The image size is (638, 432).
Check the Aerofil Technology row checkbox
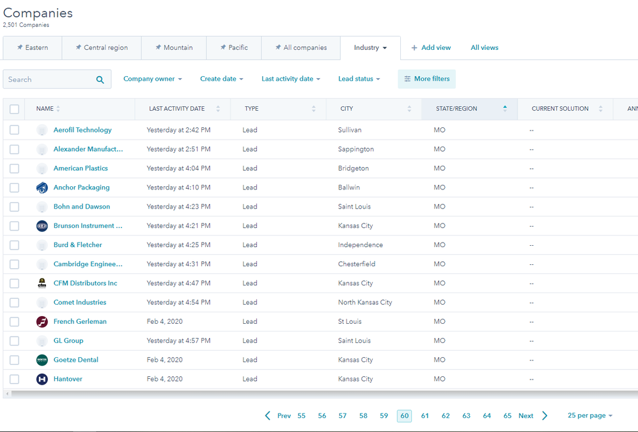pyautogui.click(x=14, y=130)
